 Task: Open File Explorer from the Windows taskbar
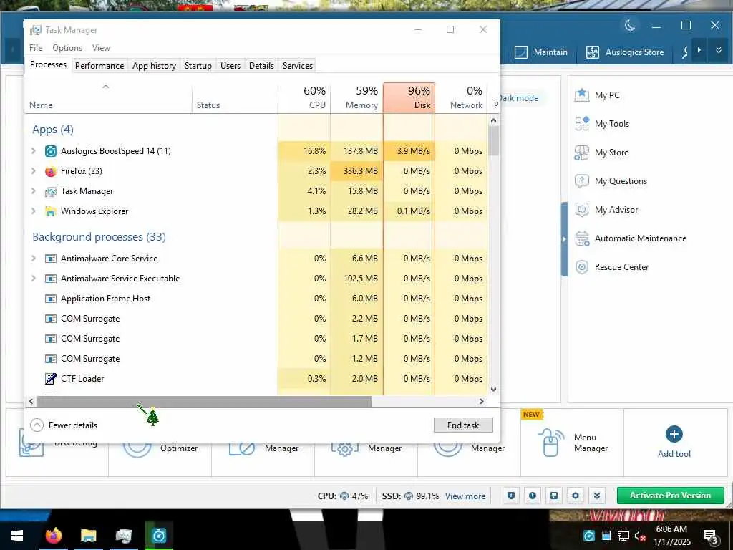pyautogui.click(x=88, y=536)
